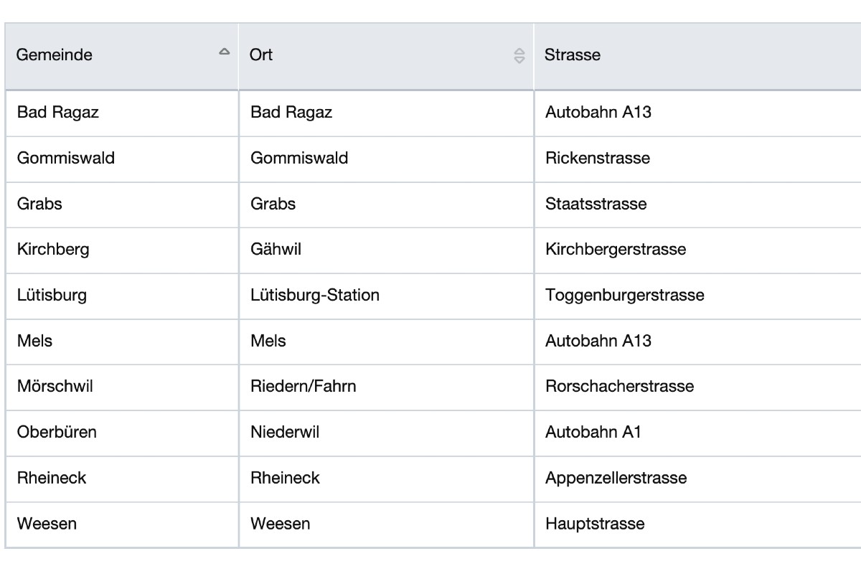The height and width of the screenshot is (574, 861).
Task: Click Hauptstrasse in the last table row
Action: [x=593, y=524]
